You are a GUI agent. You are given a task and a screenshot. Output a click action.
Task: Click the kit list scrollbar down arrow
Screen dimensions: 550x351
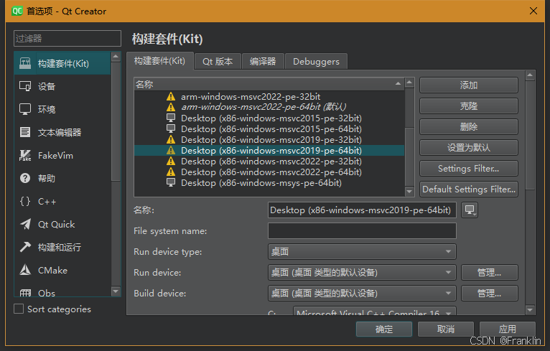[x=409, y=192]
